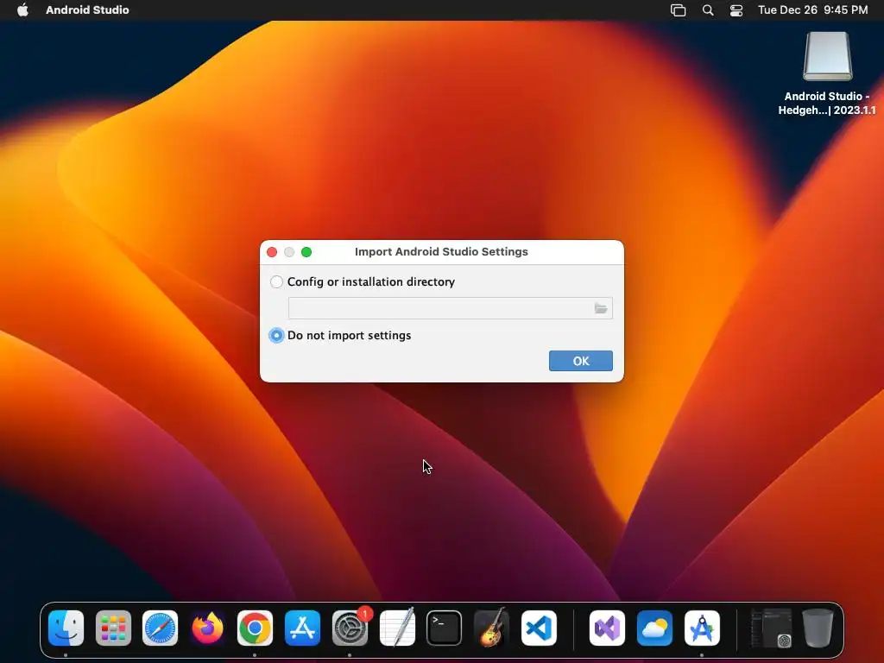Screen dimensions: 884x663
Task: Restore the minimized System Settings window thumbnail in the Dock
Action: point(771,628)
